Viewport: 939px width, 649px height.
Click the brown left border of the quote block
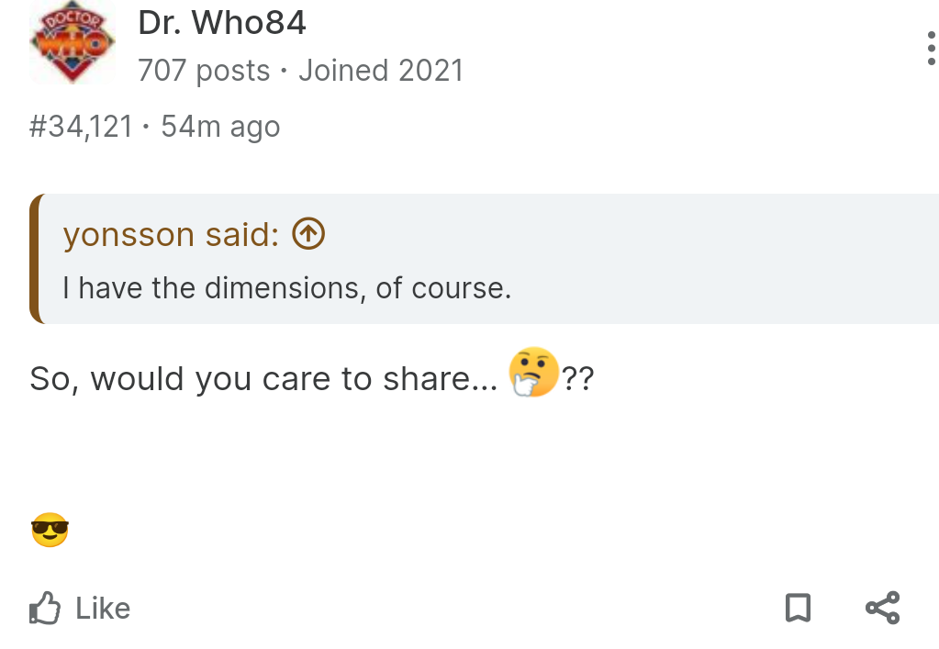pyautogui.click(x=34, y=259)
